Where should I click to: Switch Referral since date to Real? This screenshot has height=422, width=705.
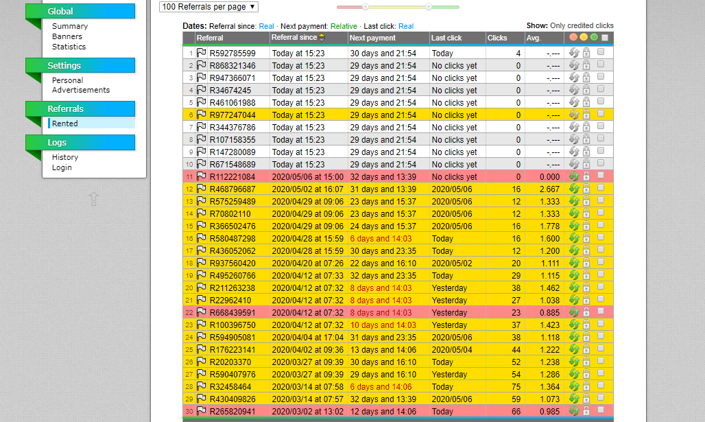266,26
